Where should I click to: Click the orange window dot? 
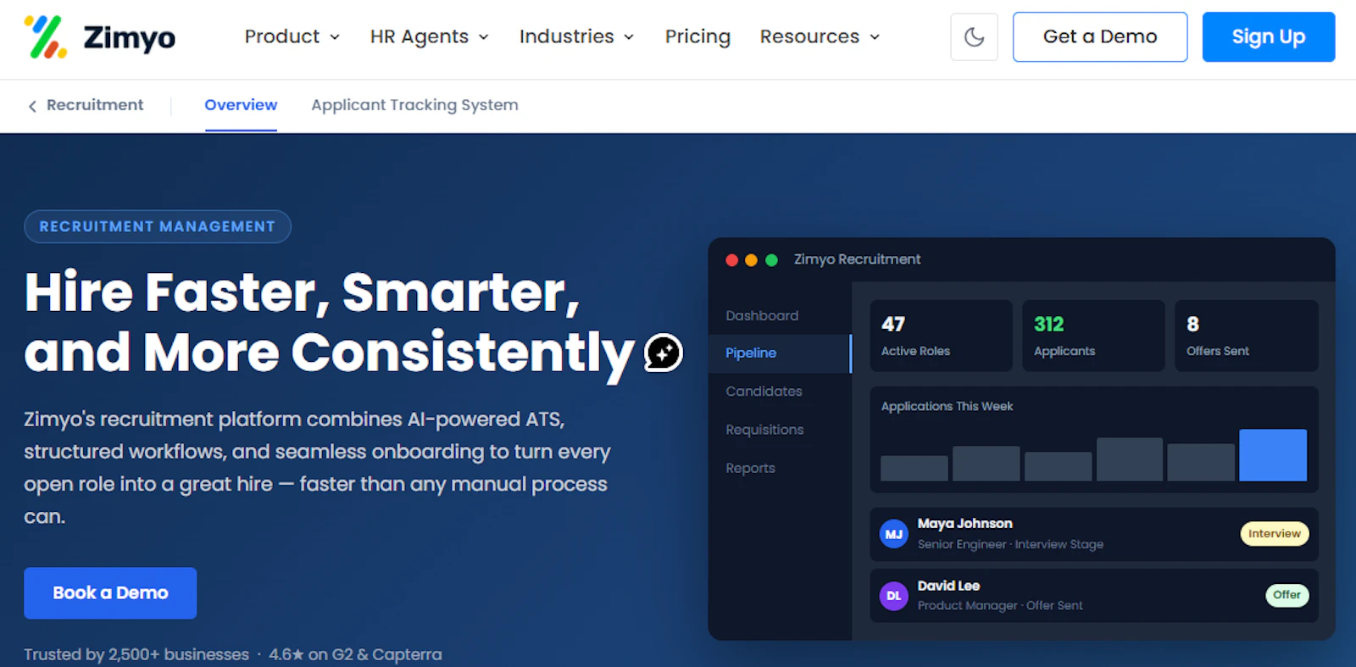point(751,260)
